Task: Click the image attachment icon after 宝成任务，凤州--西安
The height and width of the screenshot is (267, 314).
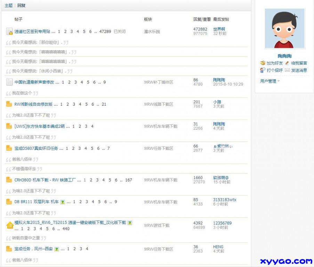Action: [x=57, y=249]
